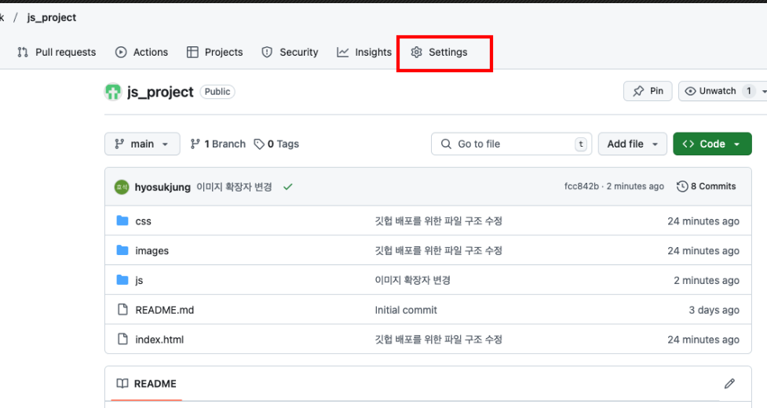Open the index.html file
Viewport: 767px width, 408px height.
click(x=159, y=340)
